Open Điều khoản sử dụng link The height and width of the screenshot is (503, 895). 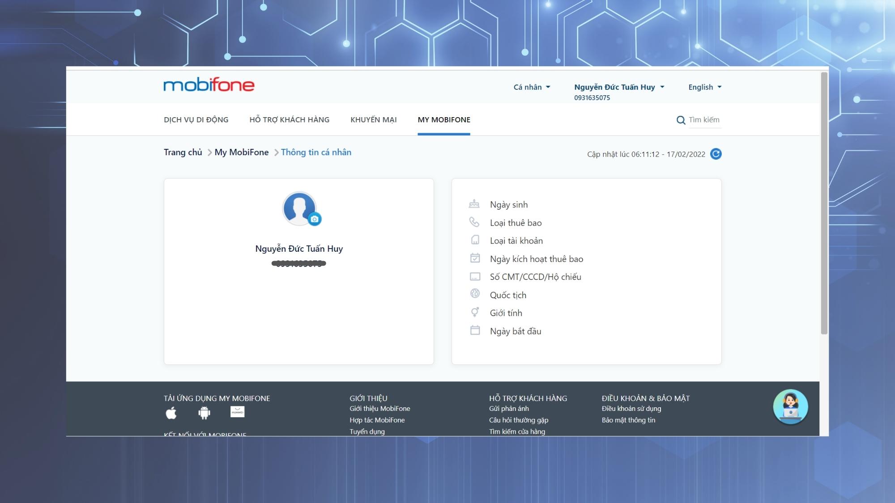click(631, 409)
